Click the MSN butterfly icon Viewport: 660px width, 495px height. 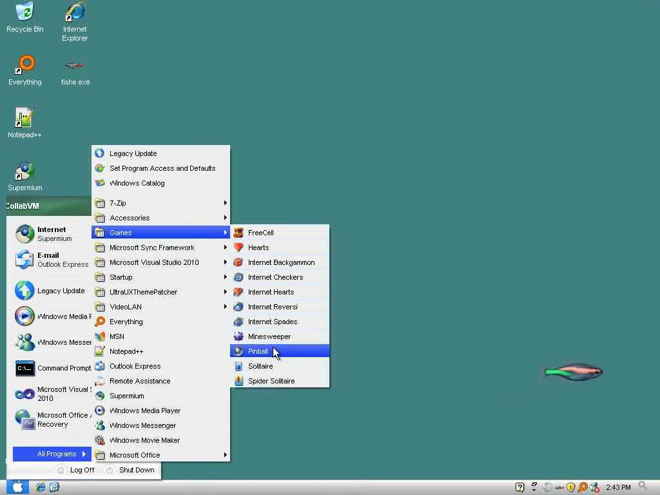pos(100,336)
